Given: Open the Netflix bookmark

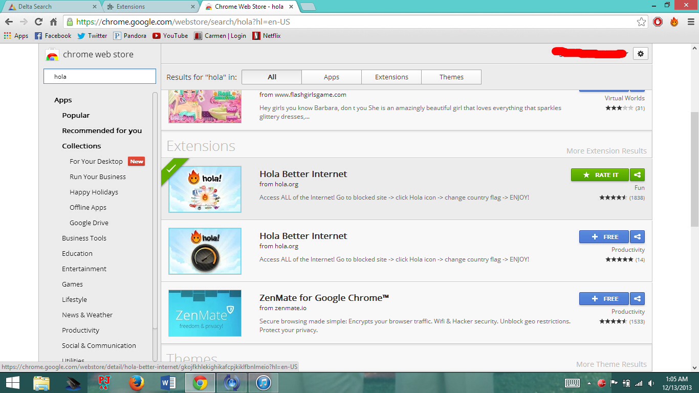Looking at the screenshot, I should [x=267, y=36].
